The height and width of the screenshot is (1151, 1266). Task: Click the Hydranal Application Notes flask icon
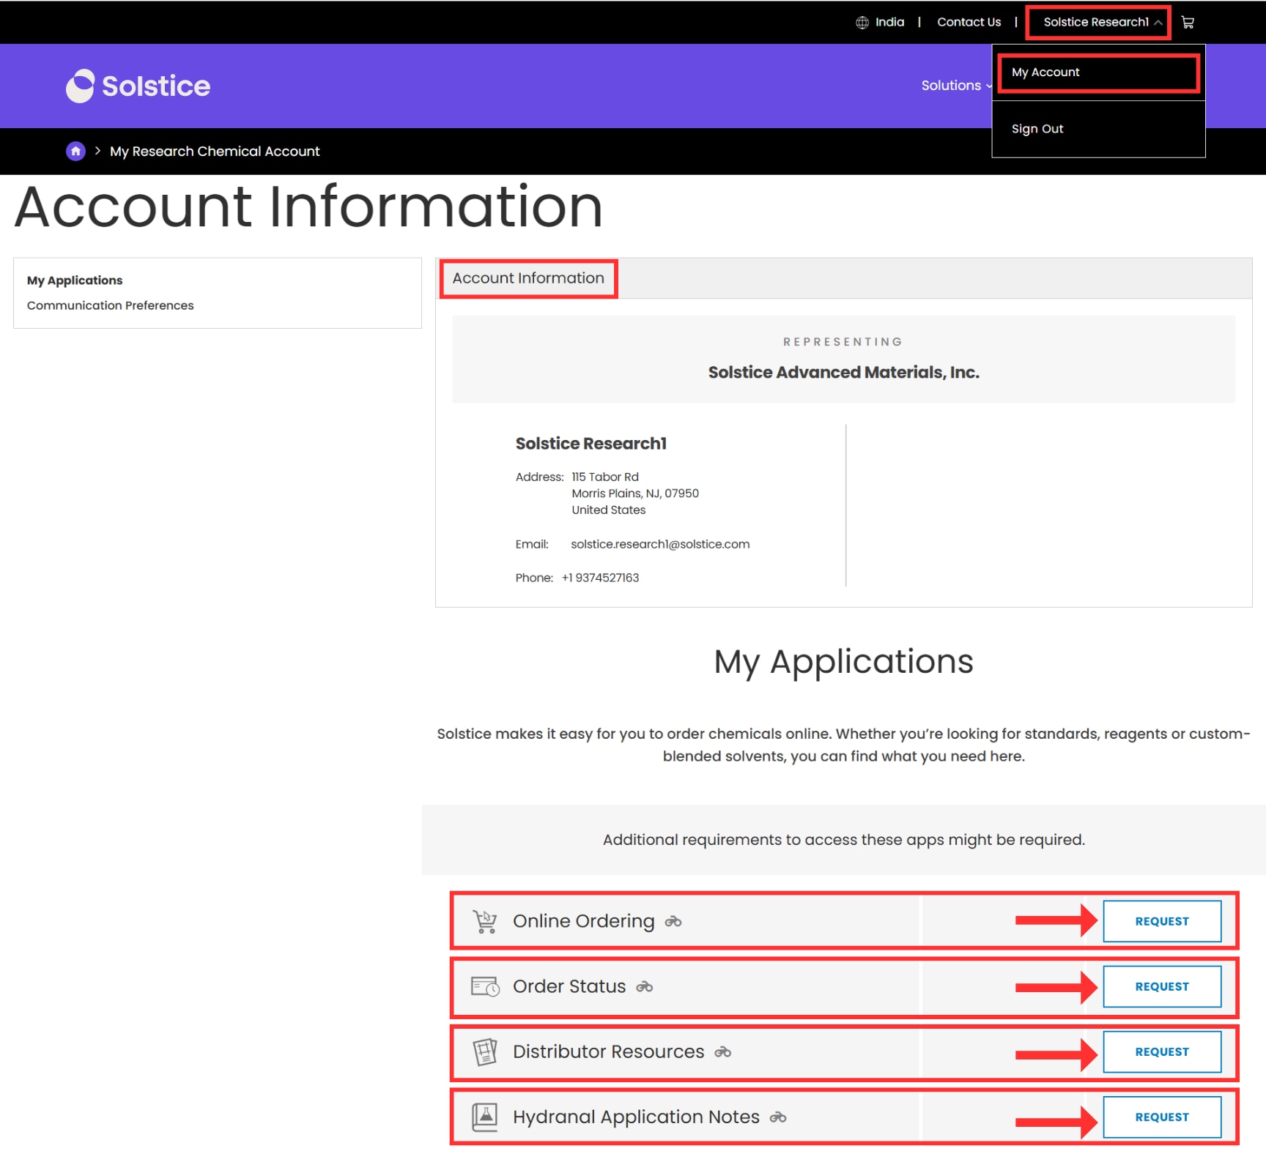click(484, 1117)
